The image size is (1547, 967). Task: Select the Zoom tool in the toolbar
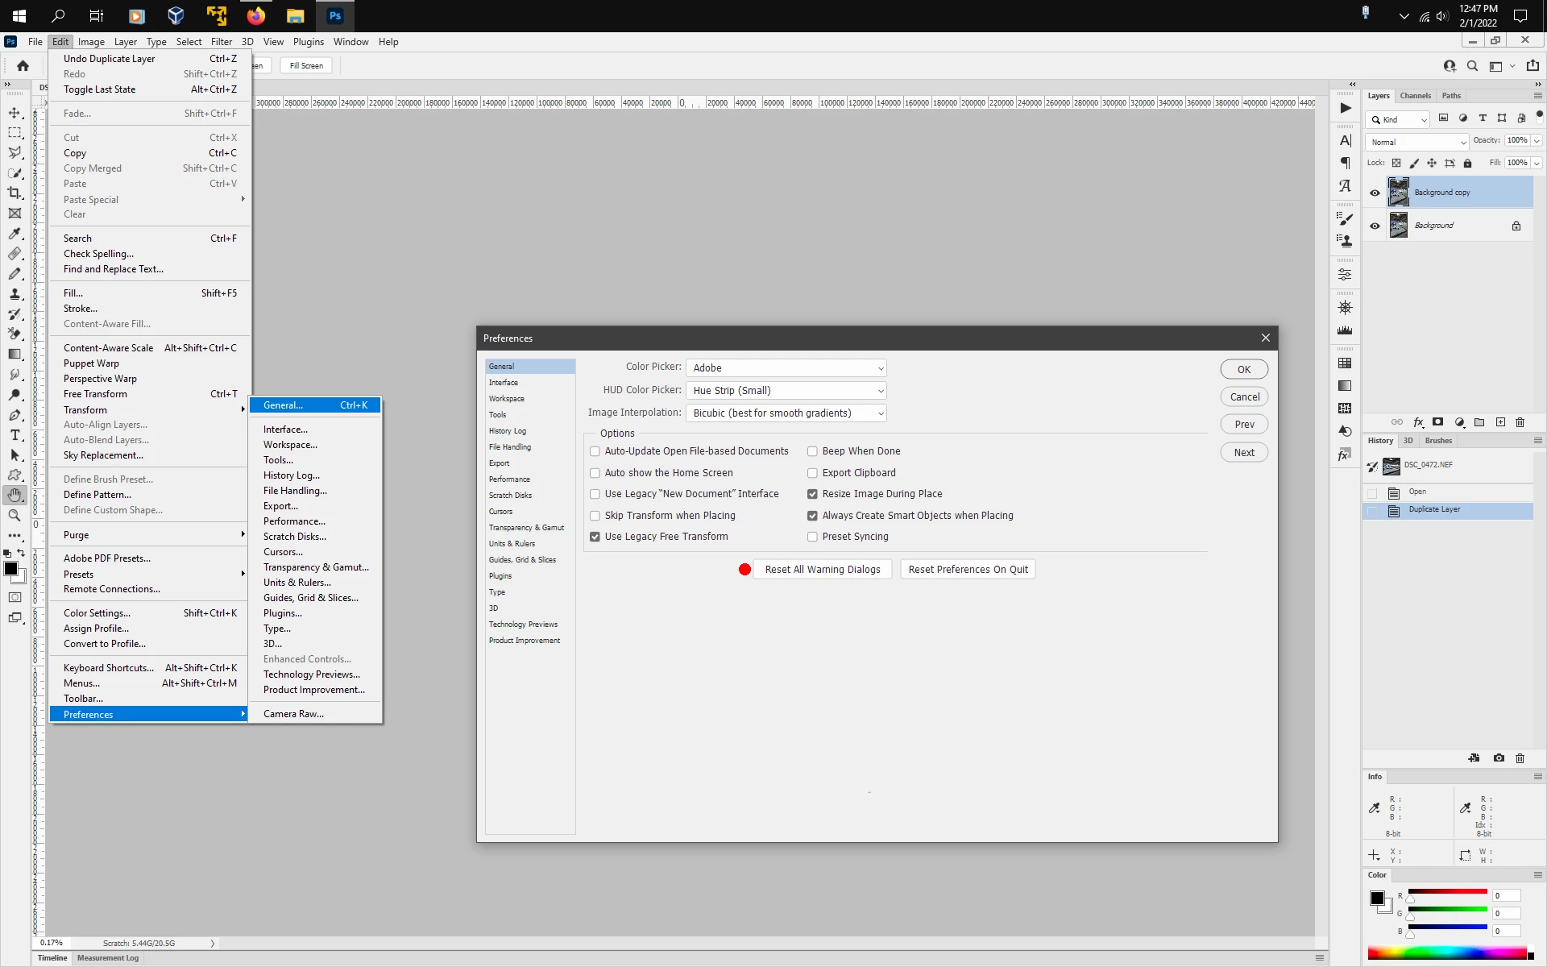pos(15,516)
